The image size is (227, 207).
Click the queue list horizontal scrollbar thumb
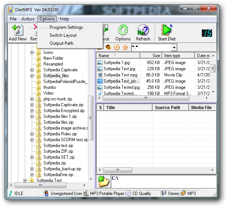tap(118, 170)
